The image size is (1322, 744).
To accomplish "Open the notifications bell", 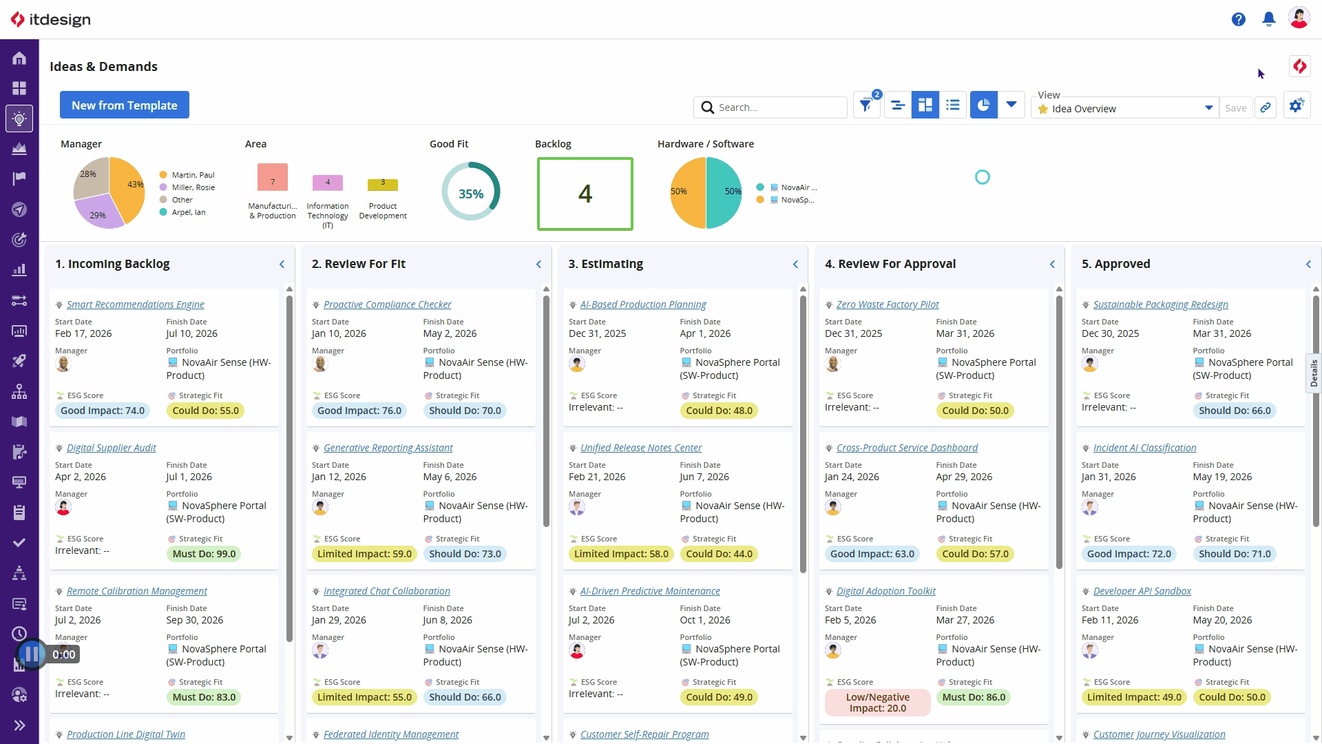I will point(1268,19).
